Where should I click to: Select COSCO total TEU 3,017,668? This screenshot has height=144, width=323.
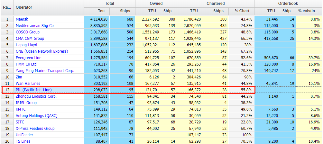tap(99, 32)
